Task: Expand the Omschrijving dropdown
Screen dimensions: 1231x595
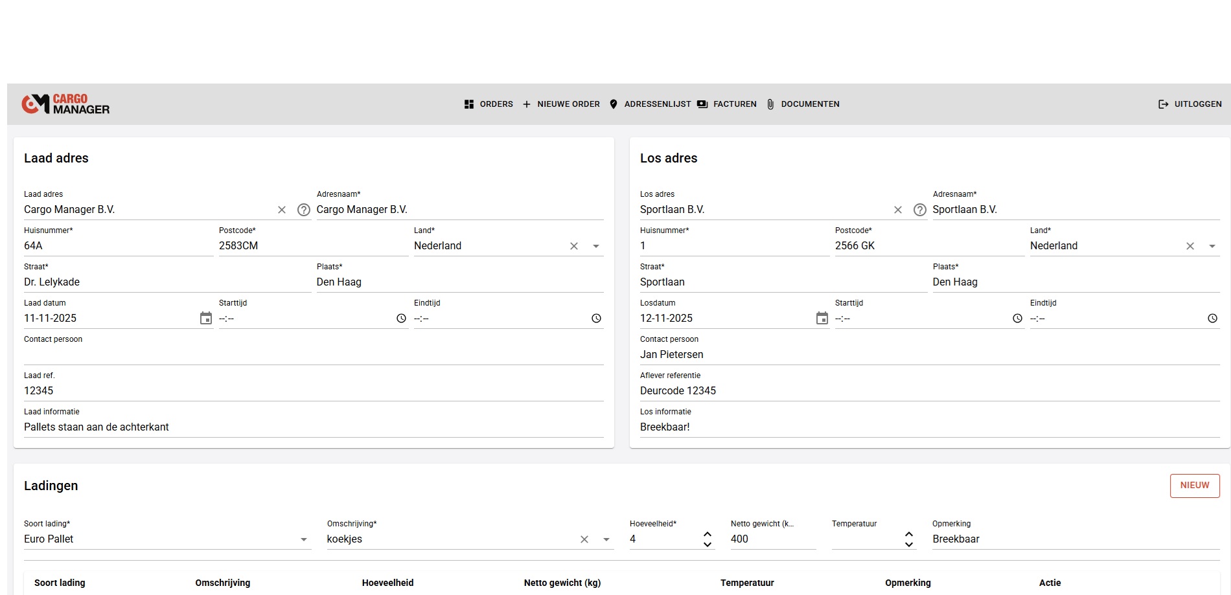Action: (x=606, y=539)
